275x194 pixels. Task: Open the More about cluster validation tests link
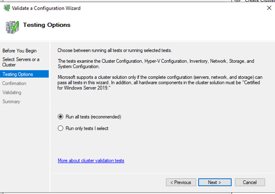91,161
